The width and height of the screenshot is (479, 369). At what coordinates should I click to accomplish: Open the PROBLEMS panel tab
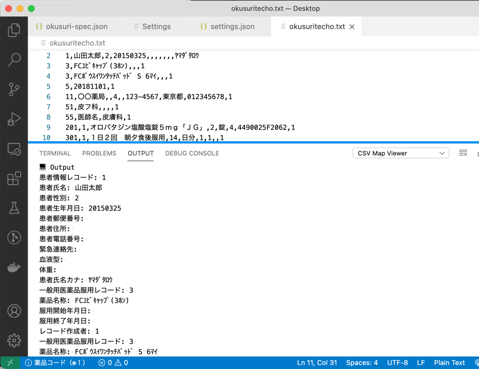[99, 153]
